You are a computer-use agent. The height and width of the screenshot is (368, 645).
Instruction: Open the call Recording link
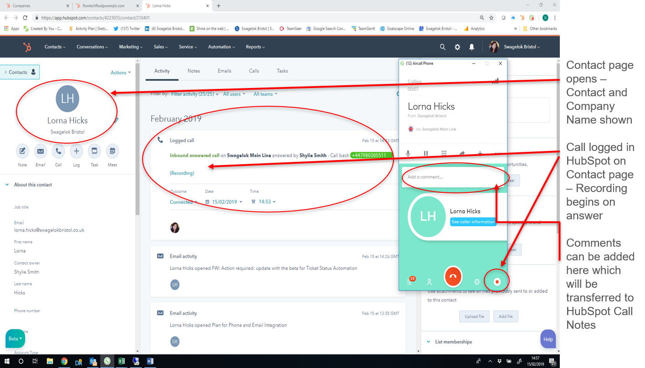[182, 173]
